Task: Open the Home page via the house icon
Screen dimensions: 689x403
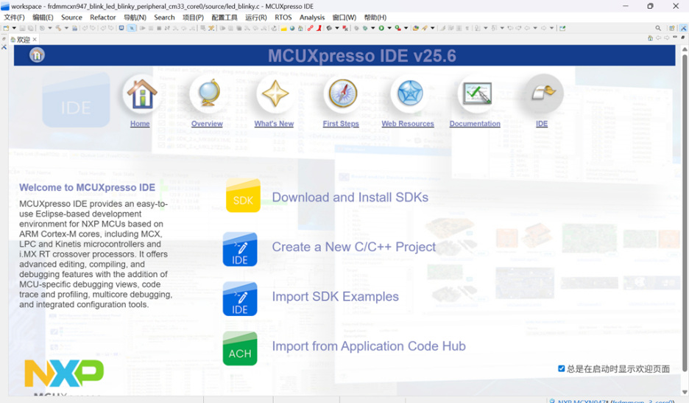Action: tap(141, 94)
